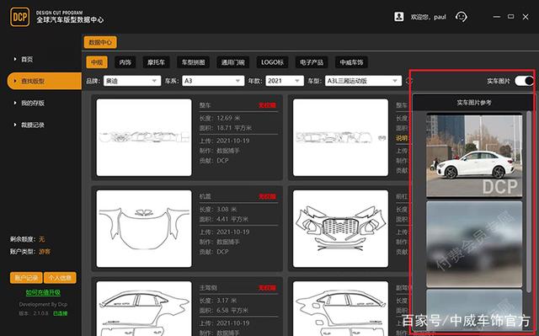This screenshot has width=539, height=336.
Task: Open the 年款 dropdown showing 2021
Action: point(285,81)
